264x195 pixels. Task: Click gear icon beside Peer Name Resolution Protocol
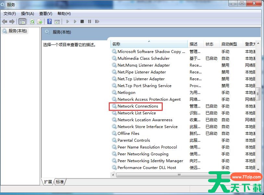pos(114,147)
